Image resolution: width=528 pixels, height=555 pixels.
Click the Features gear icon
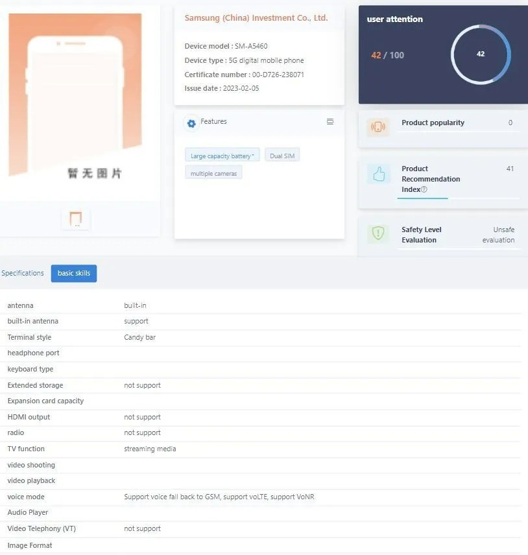pyautogui.click(x=191, y=123)
